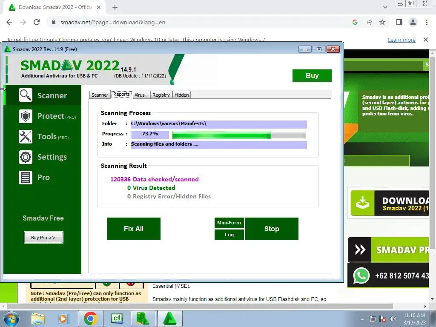Click the Chrome forward arrow

(23, 22)
